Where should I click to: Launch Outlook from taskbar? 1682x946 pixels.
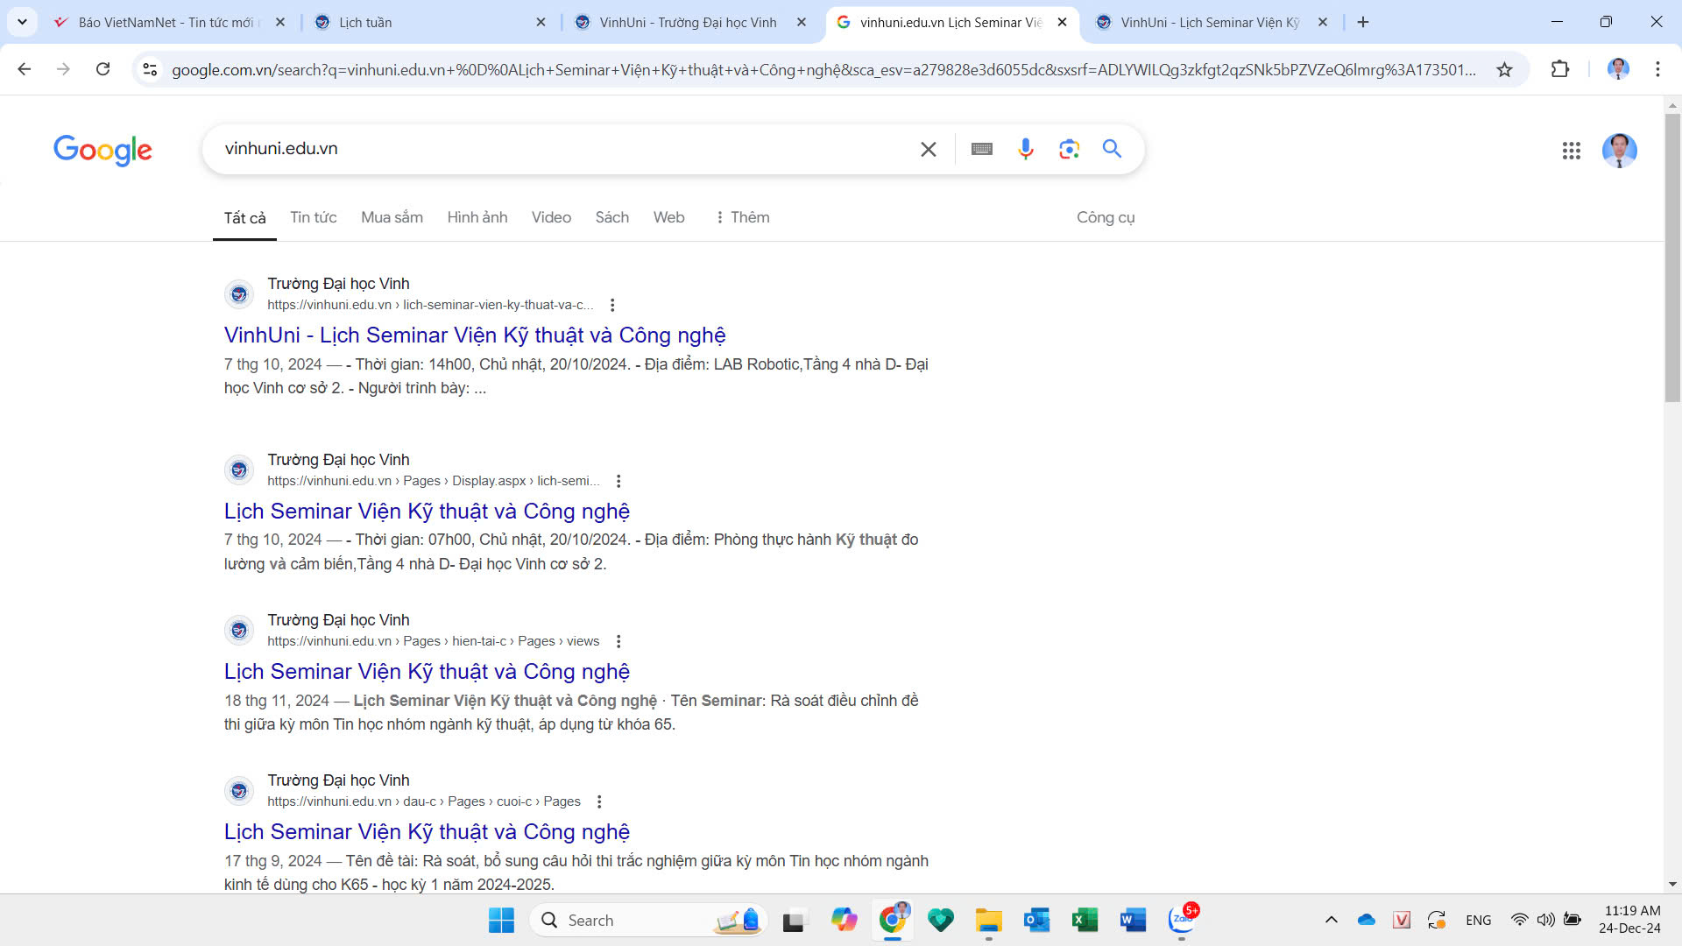[x=1036, y=921]
